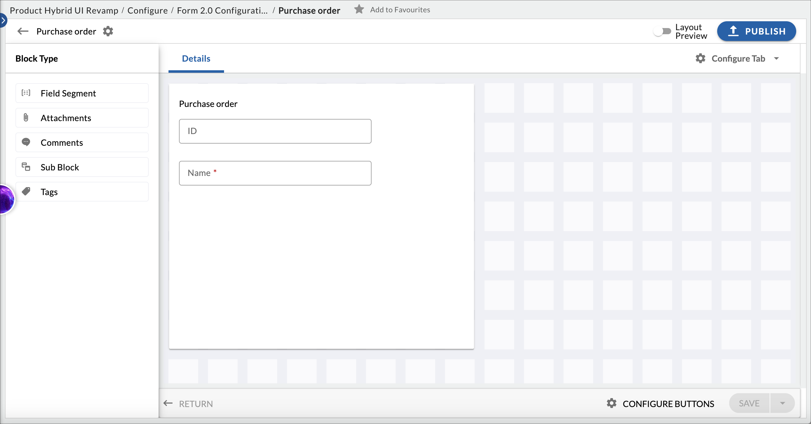Open the dropdown arrow next to Save
811x424 pixels.
pyautogui.click(x=782, y=403)
